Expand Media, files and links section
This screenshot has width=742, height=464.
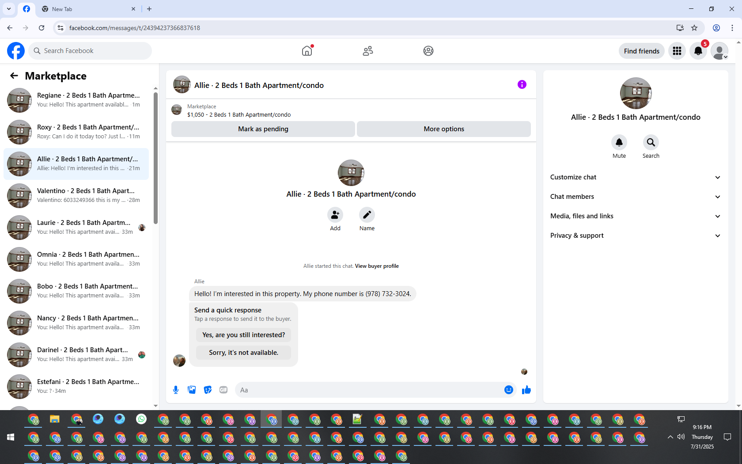coord(636,216)
